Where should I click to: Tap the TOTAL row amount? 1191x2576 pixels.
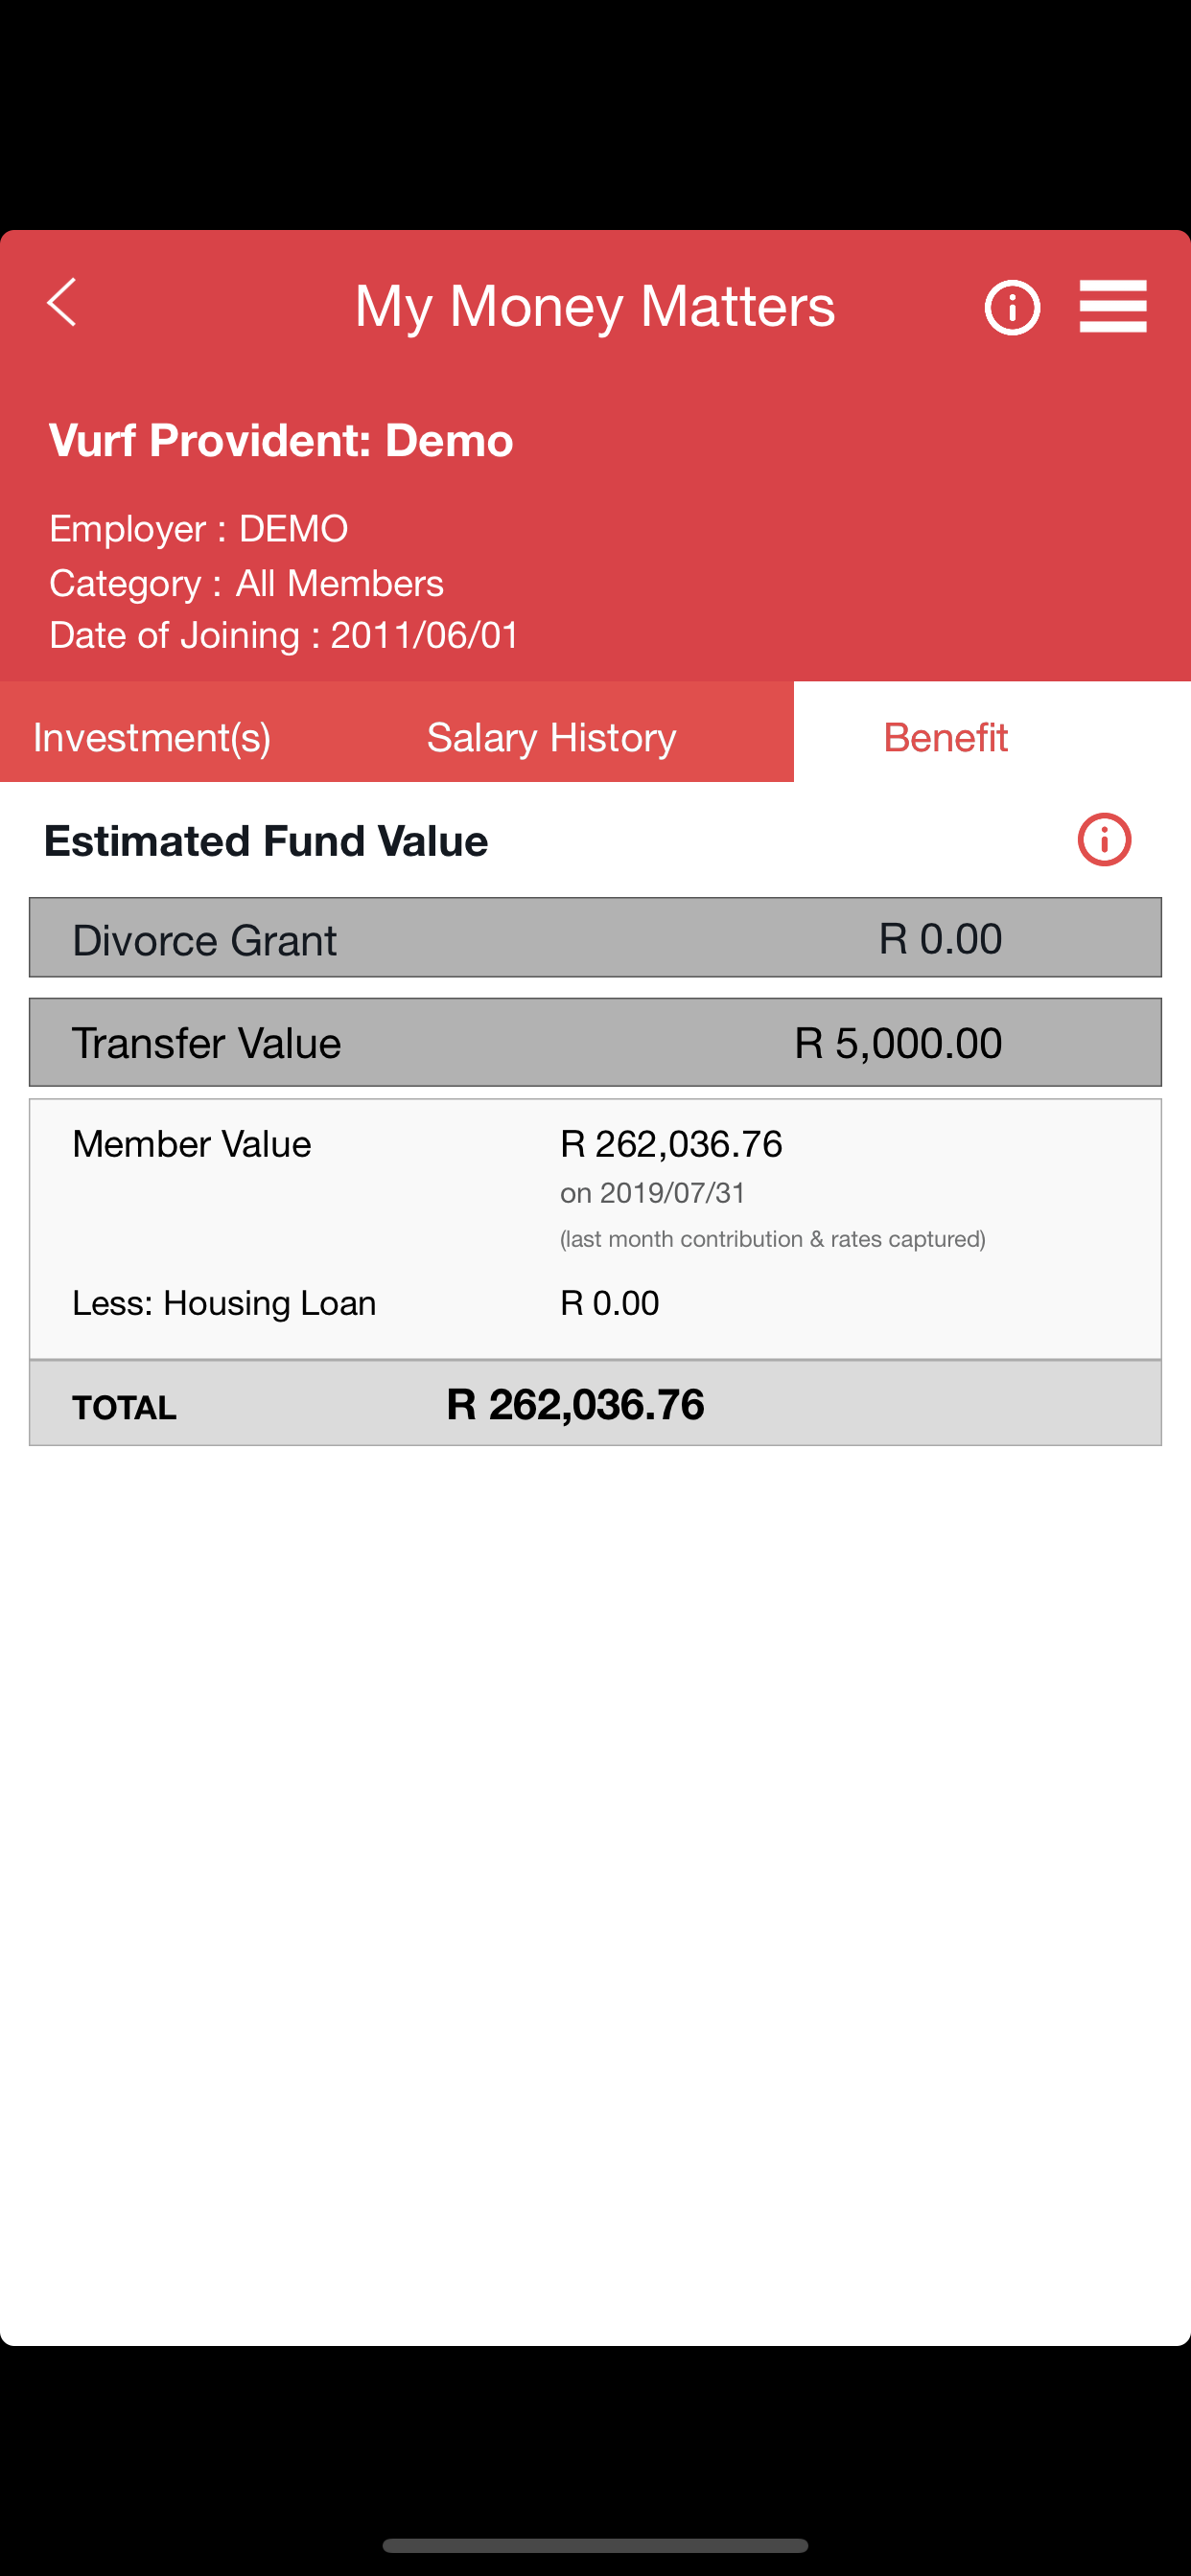click(575, 1404)
